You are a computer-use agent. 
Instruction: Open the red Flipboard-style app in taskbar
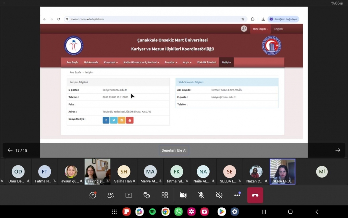[x=126, y=211]
